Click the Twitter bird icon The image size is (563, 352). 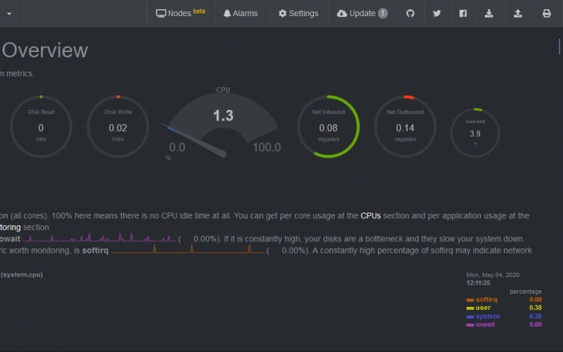(x=437, y=13)
